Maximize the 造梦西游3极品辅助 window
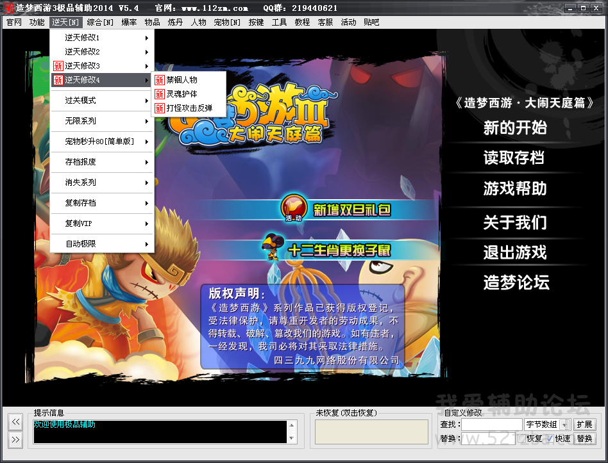The height and width of the screenshot is (463, 608). [583, 8]
